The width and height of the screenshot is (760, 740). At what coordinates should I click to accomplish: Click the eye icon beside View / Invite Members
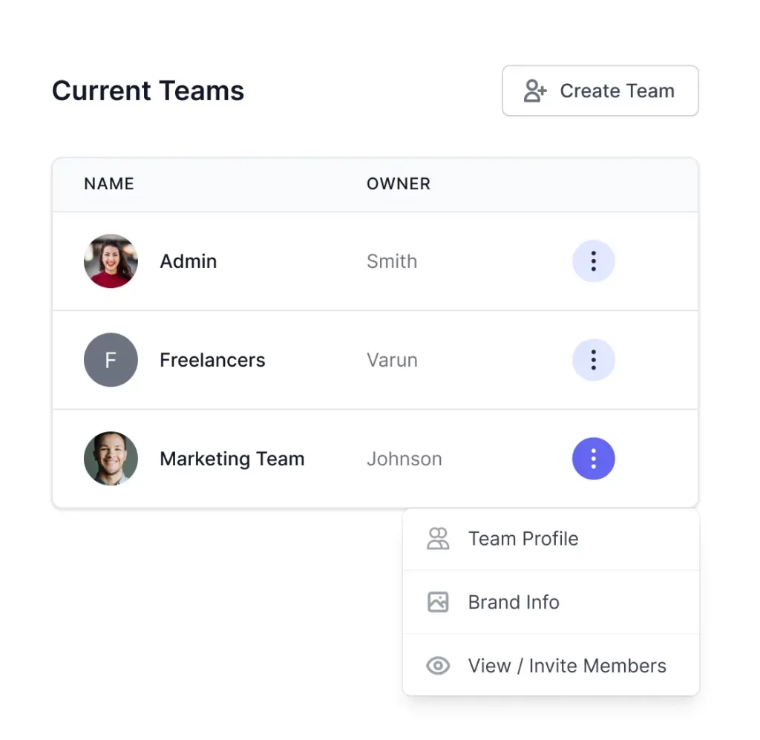(438, 666)
